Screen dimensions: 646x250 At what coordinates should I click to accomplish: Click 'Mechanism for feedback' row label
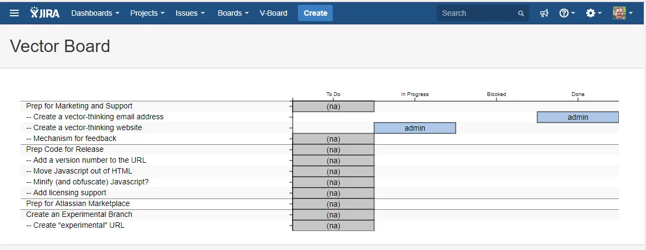point(71,139)
